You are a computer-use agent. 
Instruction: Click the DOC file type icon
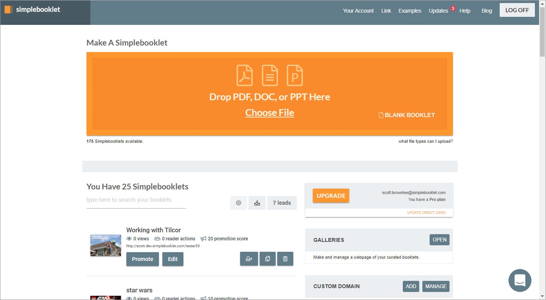[x=270, y=75]
